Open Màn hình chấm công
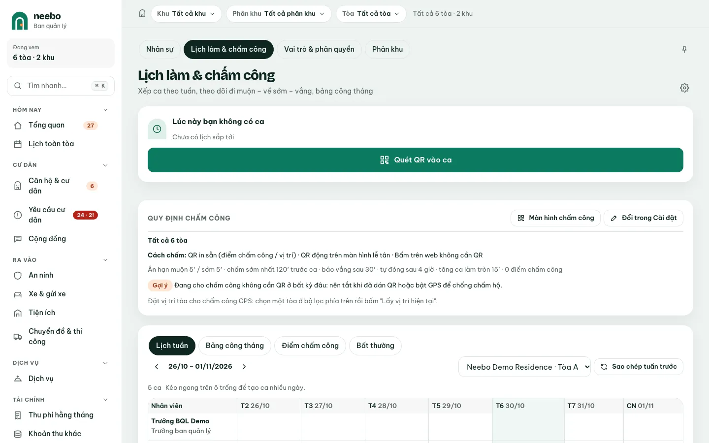This screenshot has width=709, height=443. click(555, 218)
